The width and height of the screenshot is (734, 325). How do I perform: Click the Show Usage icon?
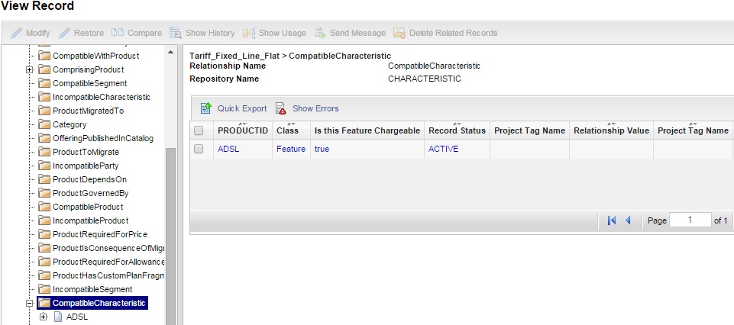tap(248, 33)
